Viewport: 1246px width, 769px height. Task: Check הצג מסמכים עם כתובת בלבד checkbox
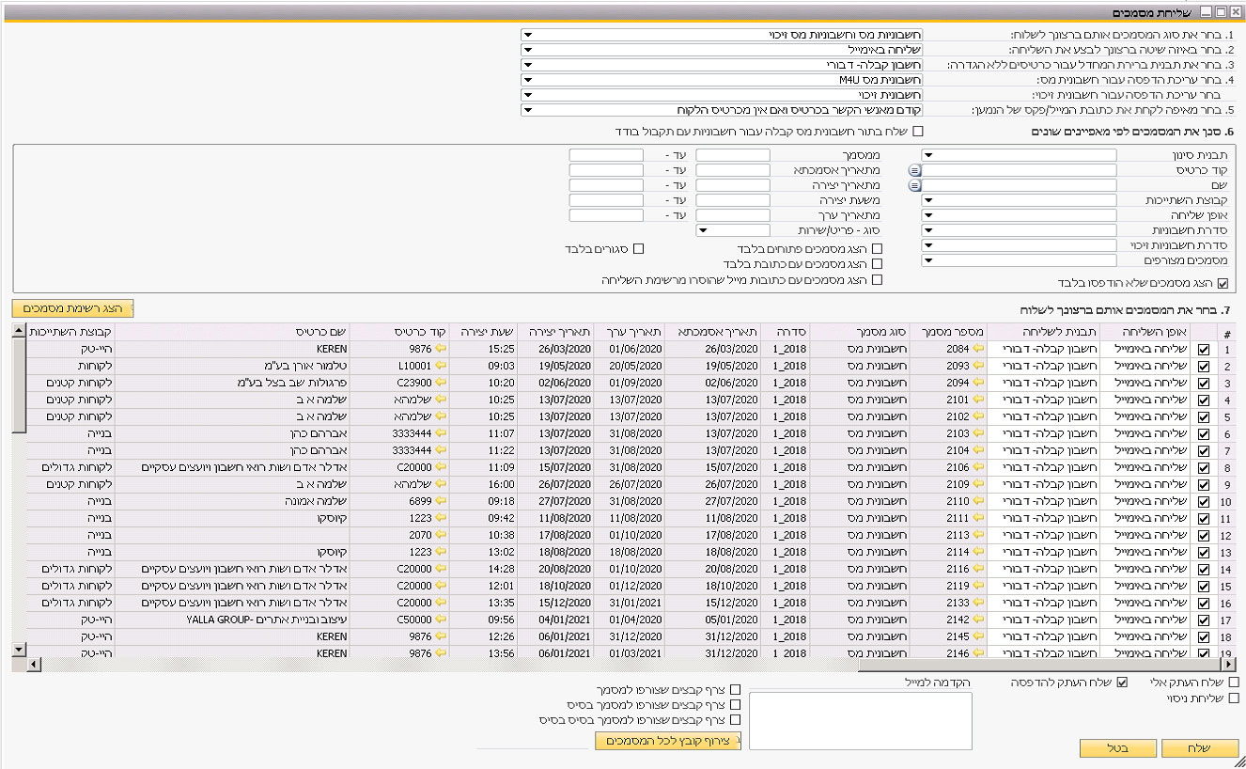tap(877, 264)
